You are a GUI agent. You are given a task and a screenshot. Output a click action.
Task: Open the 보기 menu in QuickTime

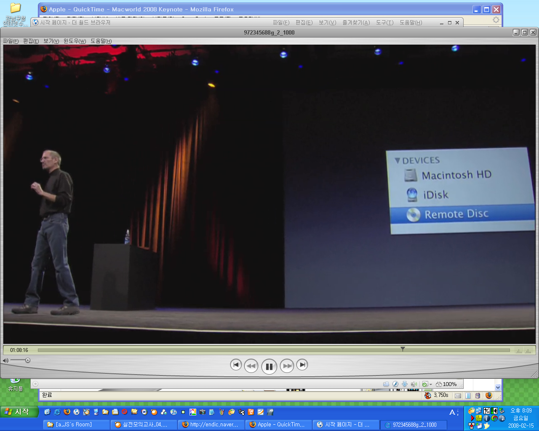coord(51,41)
